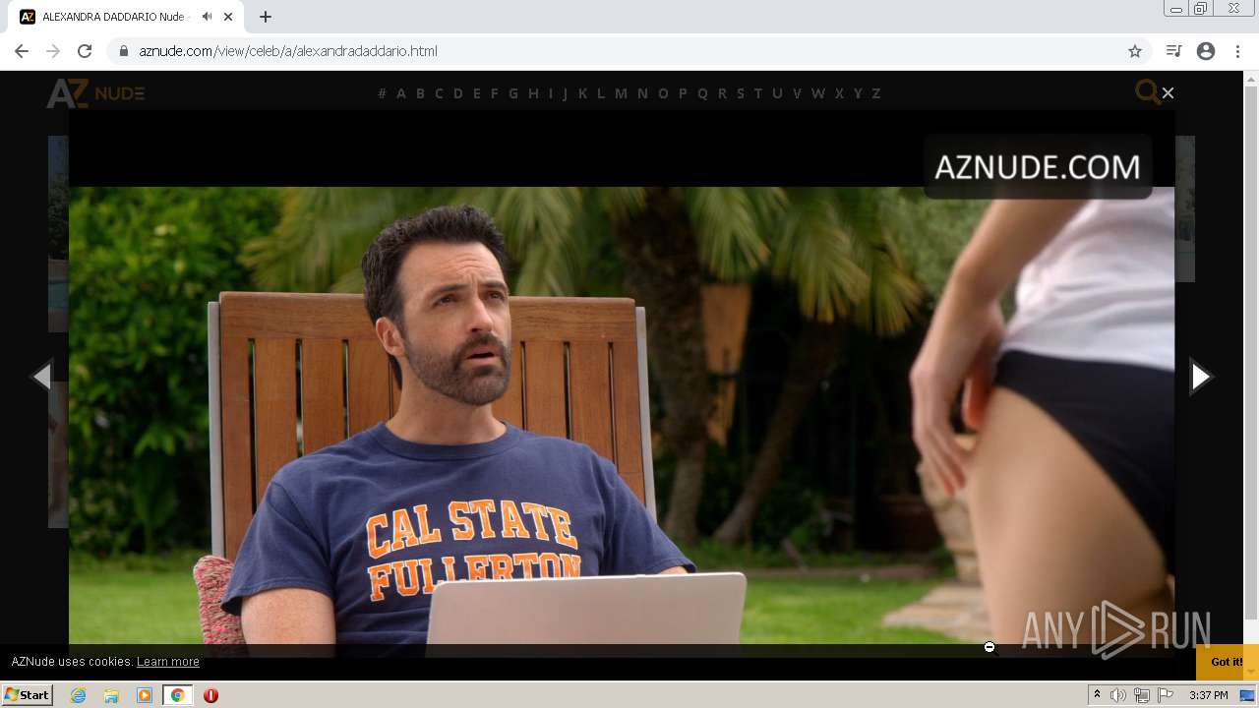The image size is (1259, 708).
Task: Select letter W in alphabet navigation
Action: click(817, 93)
